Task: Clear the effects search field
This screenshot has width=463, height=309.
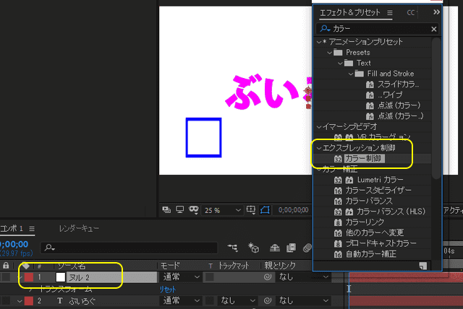Action: 433,29
